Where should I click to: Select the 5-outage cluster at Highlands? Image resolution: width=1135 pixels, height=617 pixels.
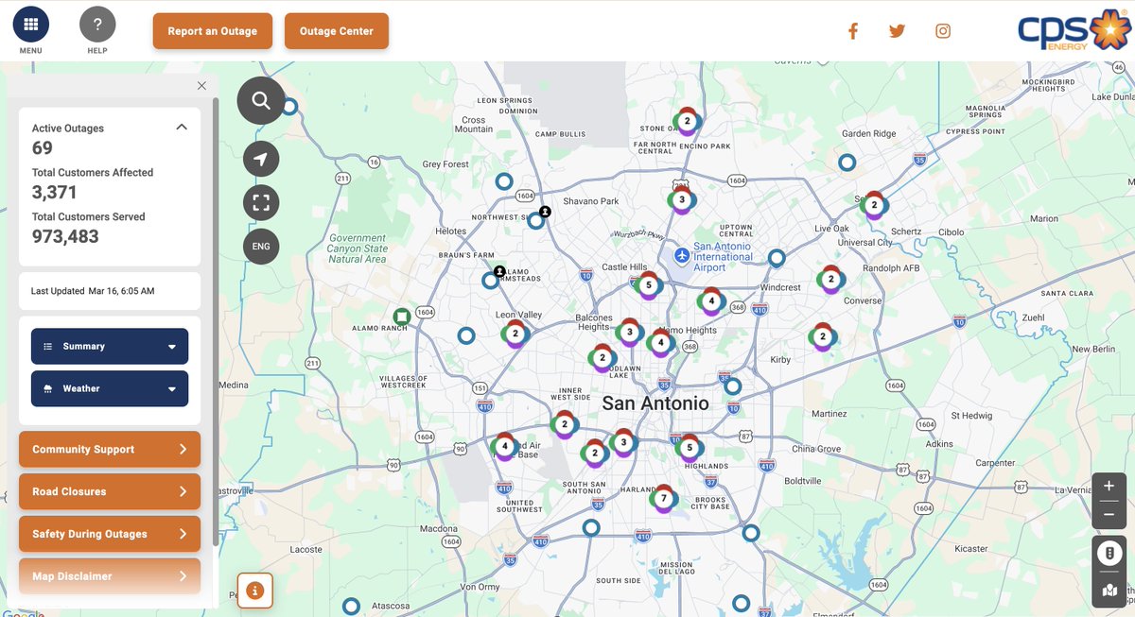tap(690, 448)
